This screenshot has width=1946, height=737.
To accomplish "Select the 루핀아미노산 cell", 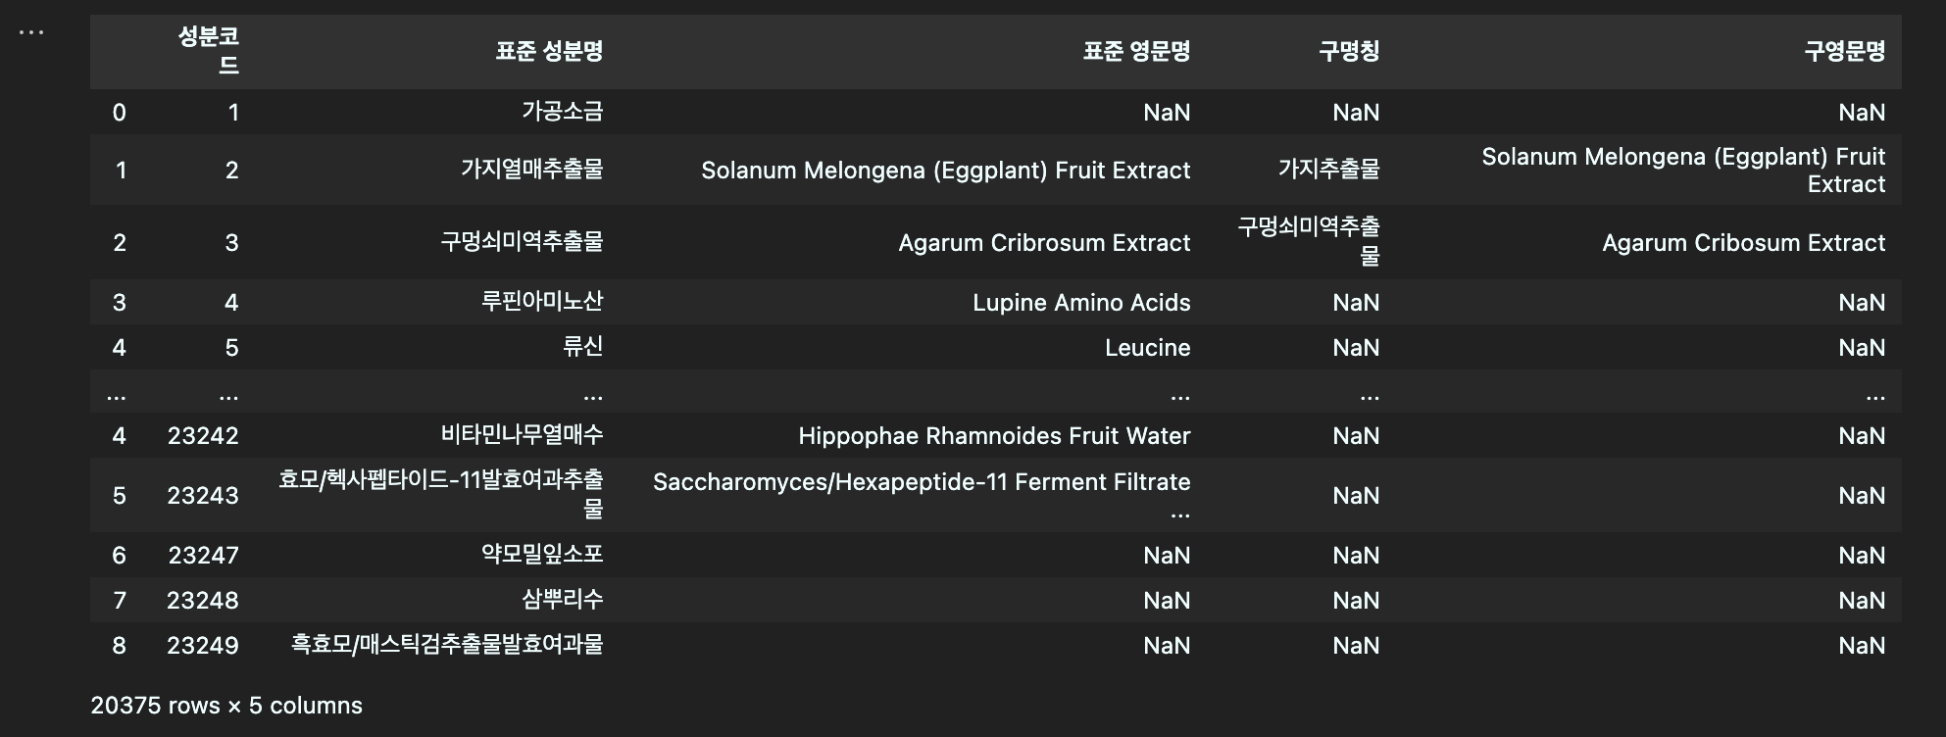I will [x=542, y=302].
